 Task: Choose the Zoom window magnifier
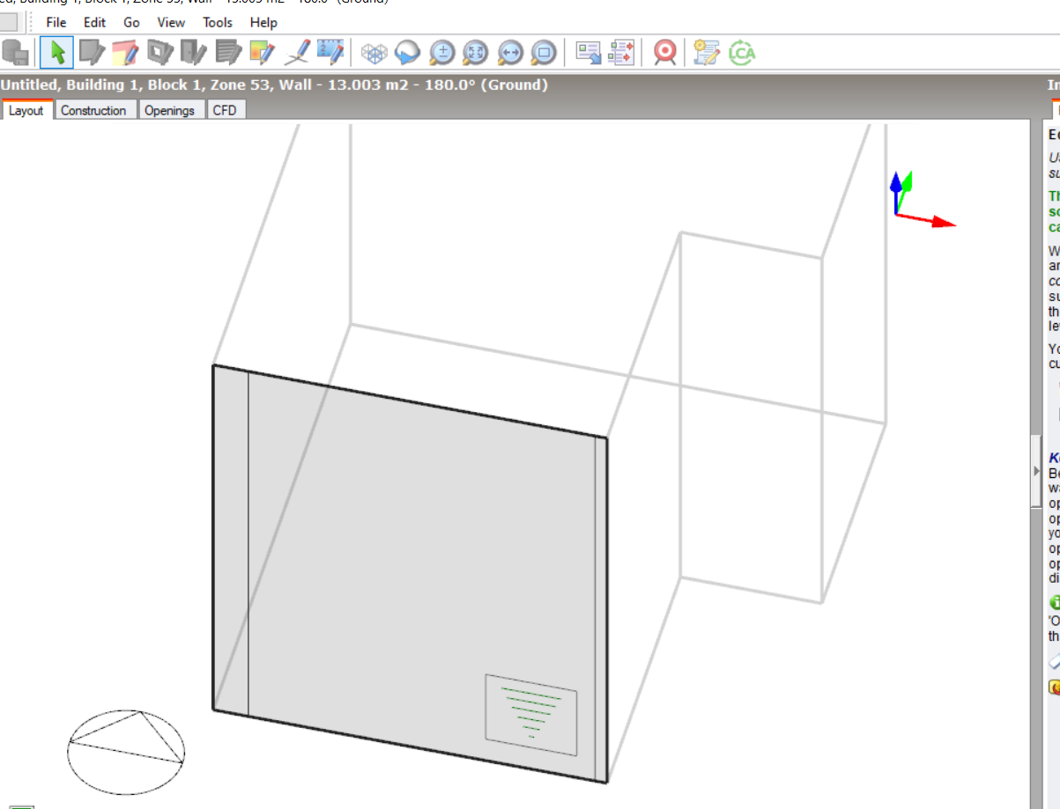545,53
